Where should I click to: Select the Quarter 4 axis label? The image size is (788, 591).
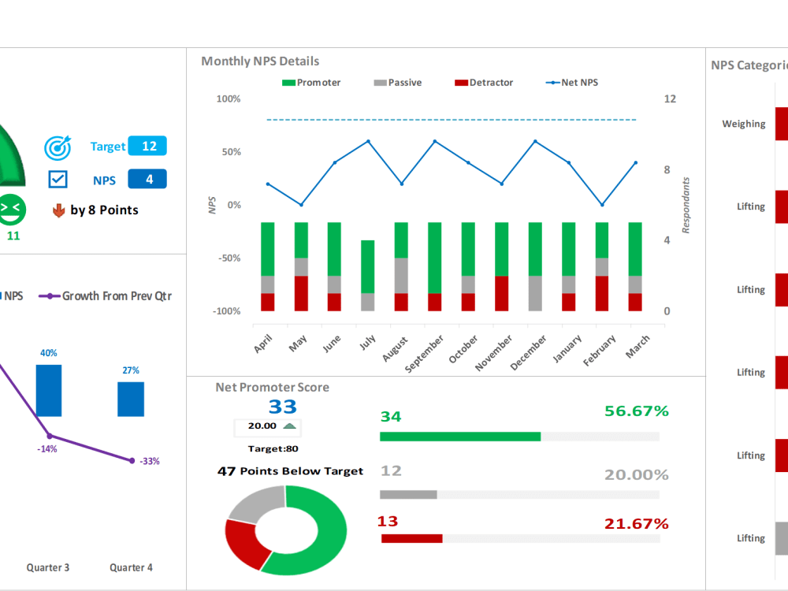131,567
